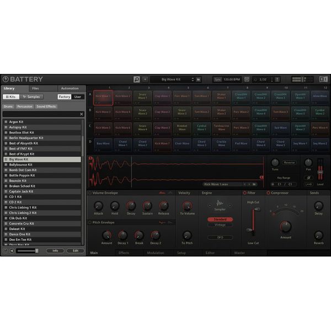Click the panic exclamation icon in the header
This screenshot has height=331, width=331.
click(x=277, y=79)
